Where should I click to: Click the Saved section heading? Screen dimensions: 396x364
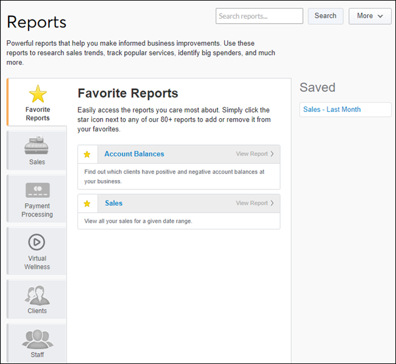pyautogui.click(x=317, y=88)
